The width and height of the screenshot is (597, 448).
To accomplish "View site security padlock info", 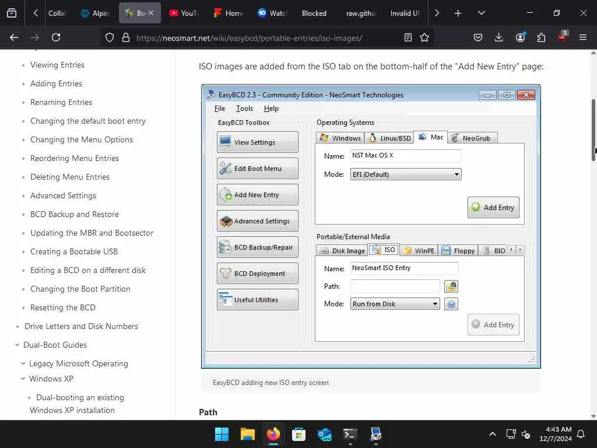I will click(x=126, y=38).
